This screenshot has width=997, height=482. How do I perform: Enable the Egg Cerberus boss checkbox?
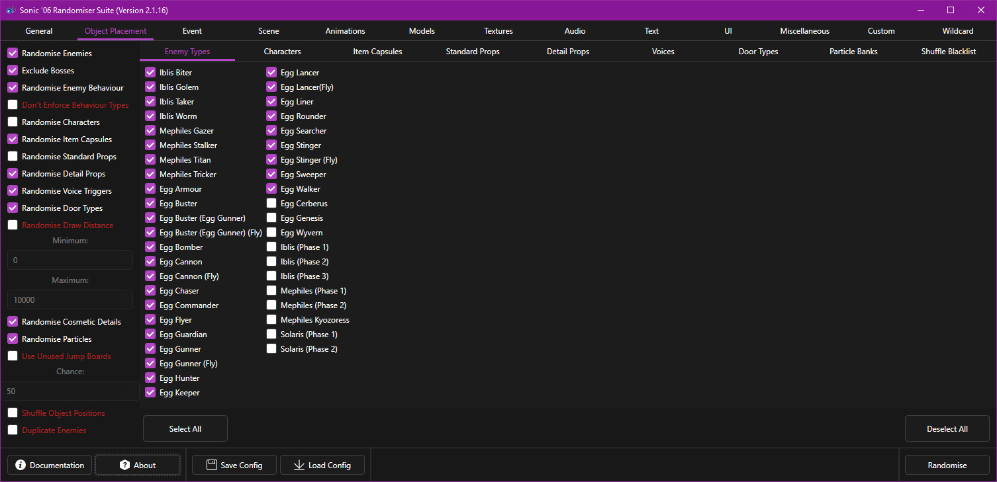pos(271,204)
